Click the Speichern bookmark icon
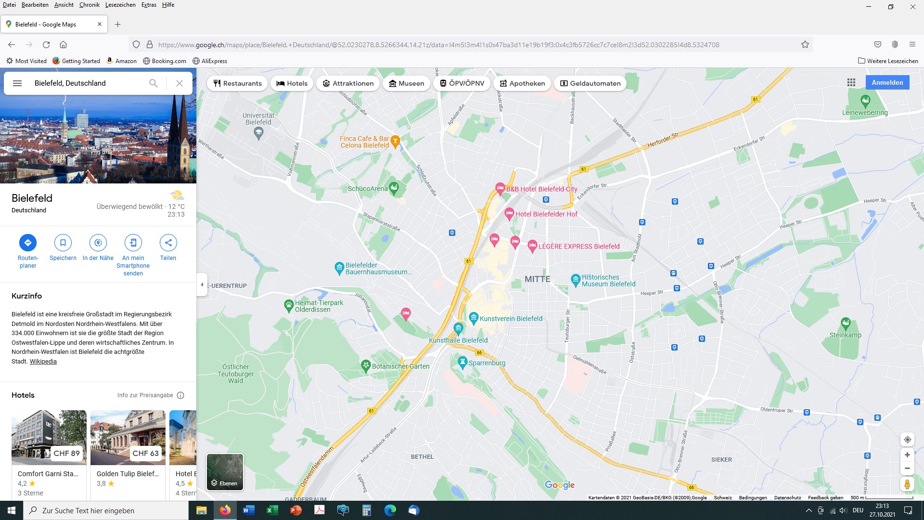The height and width of the screenshot is (520, 924). (63, 243)
